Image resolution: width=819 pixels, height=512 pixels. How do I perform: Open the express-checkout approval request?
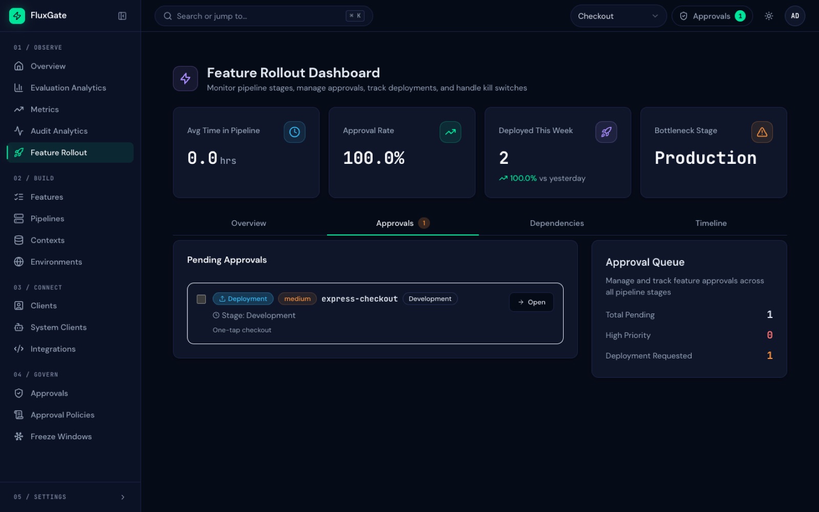[531, 302]
